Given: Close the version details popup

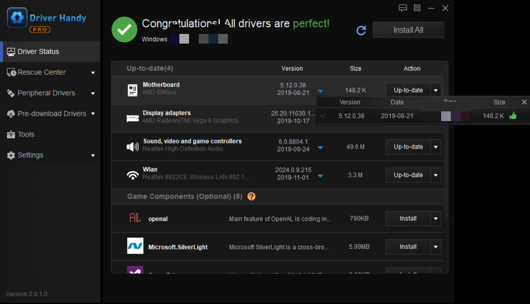Looking at the screenshot, I should click(524, 102).
